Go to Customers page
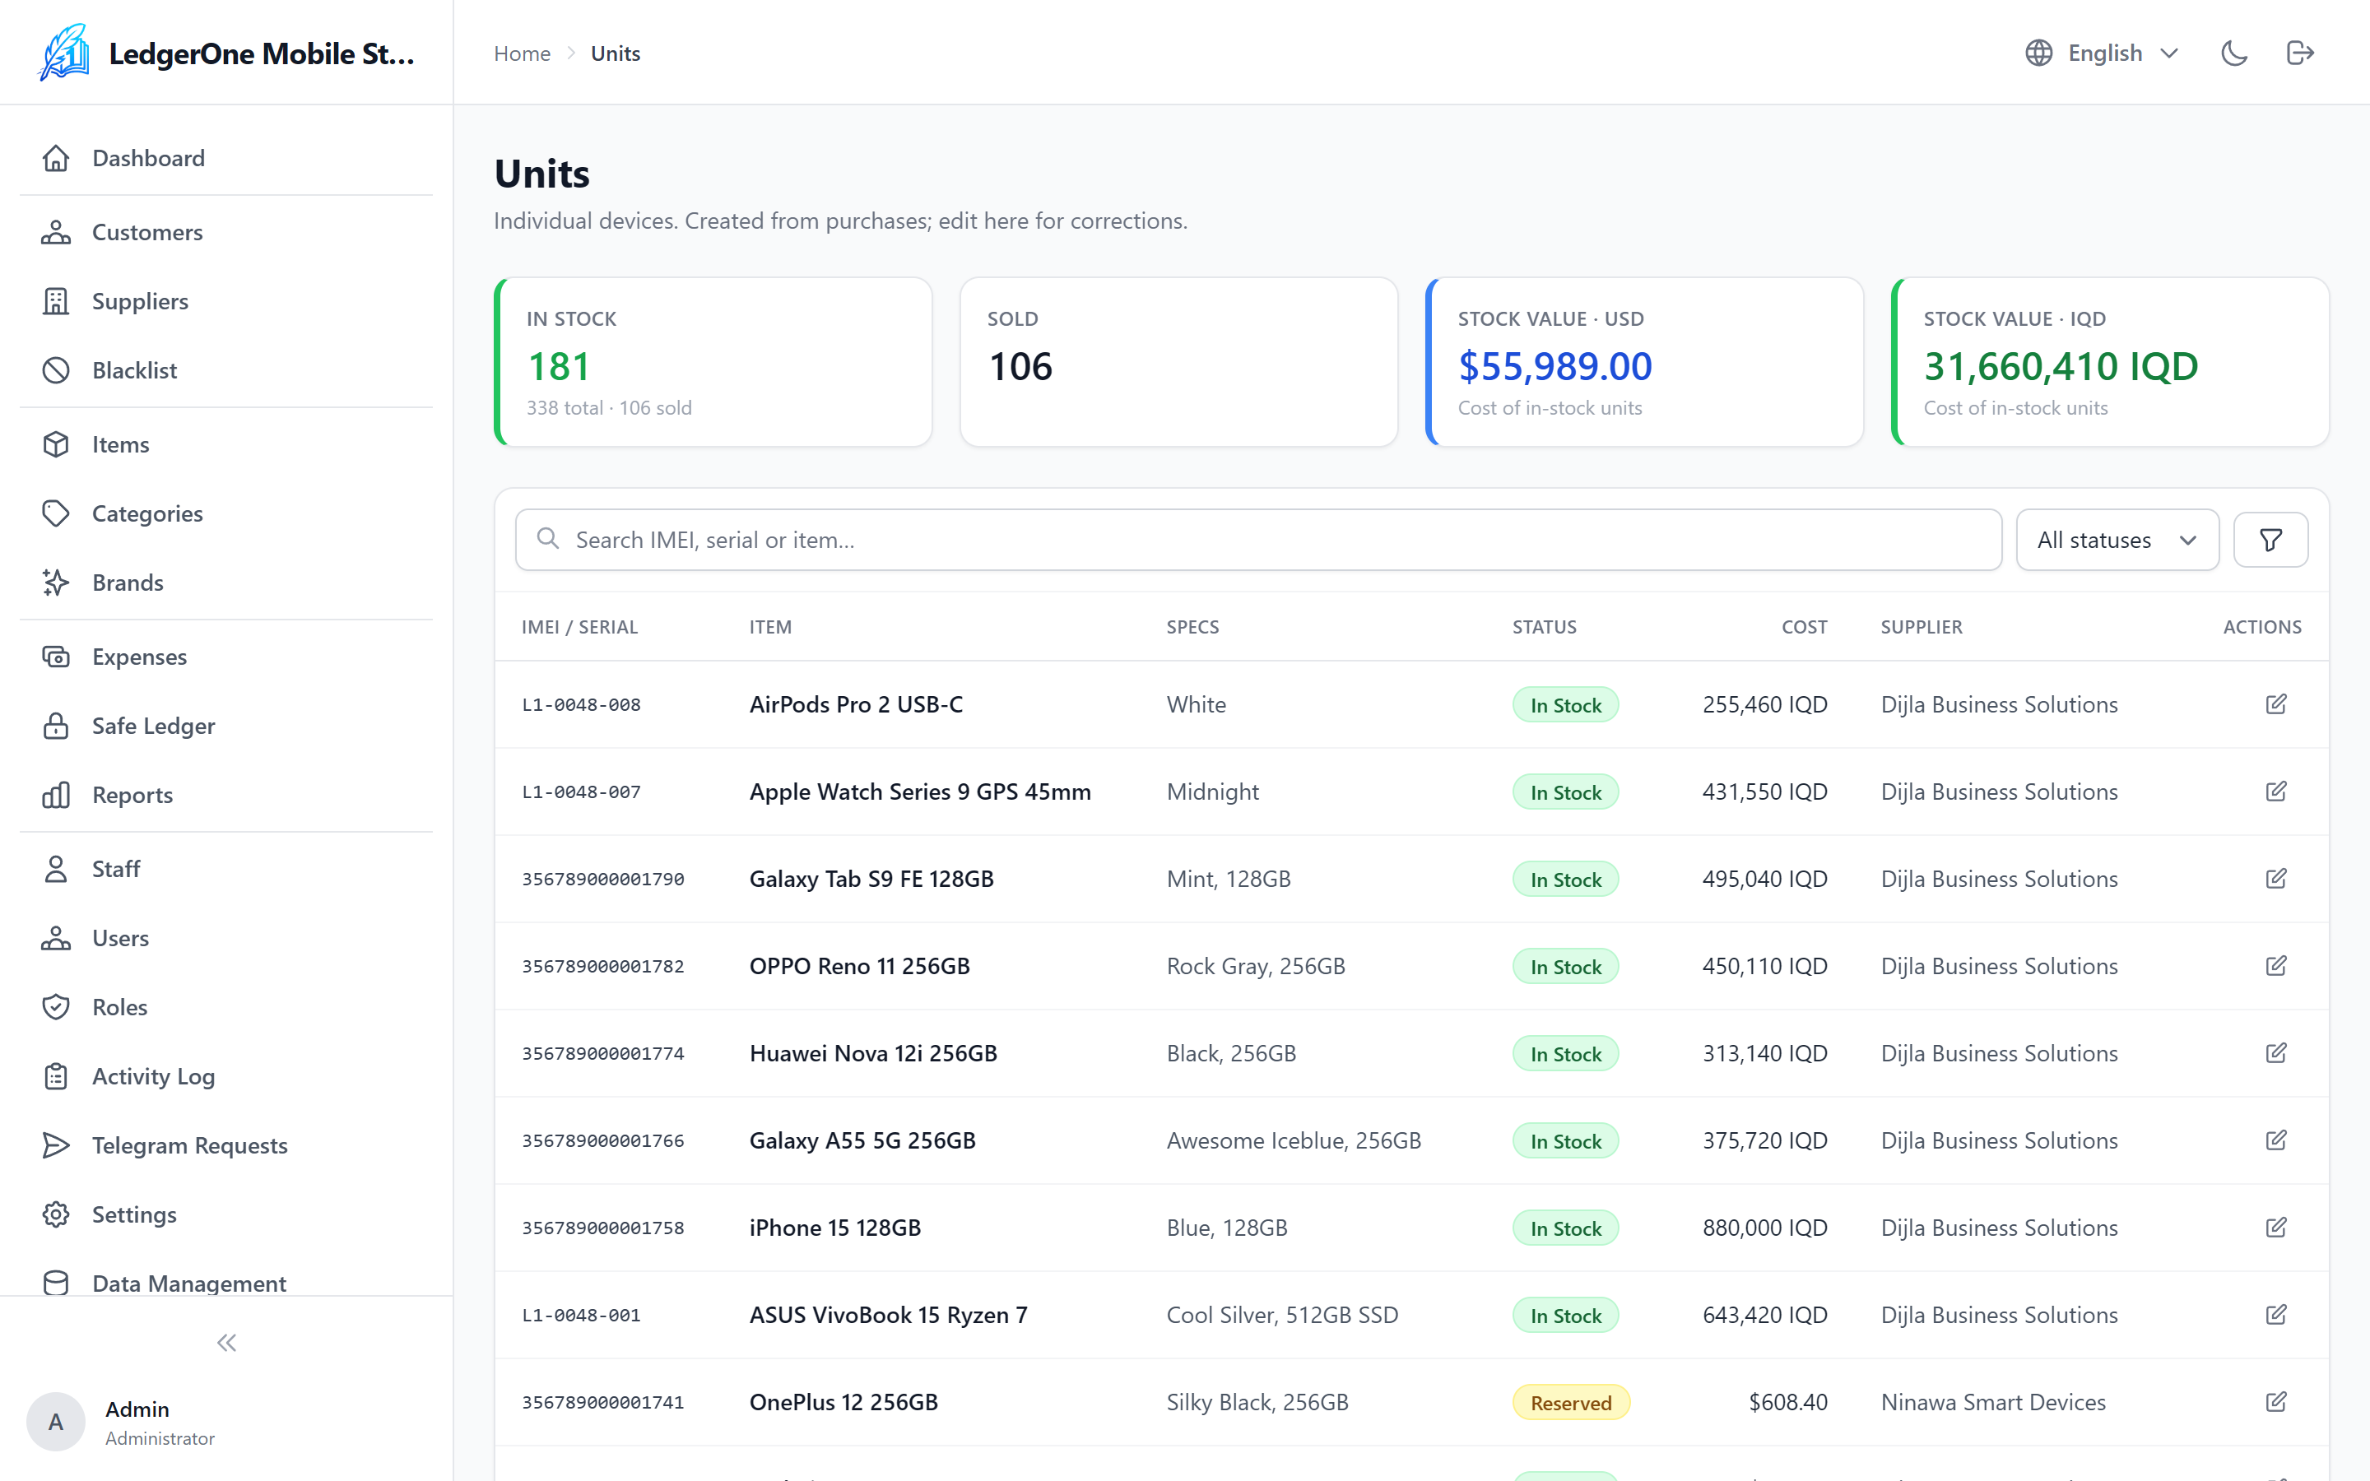 pos(226,232)
